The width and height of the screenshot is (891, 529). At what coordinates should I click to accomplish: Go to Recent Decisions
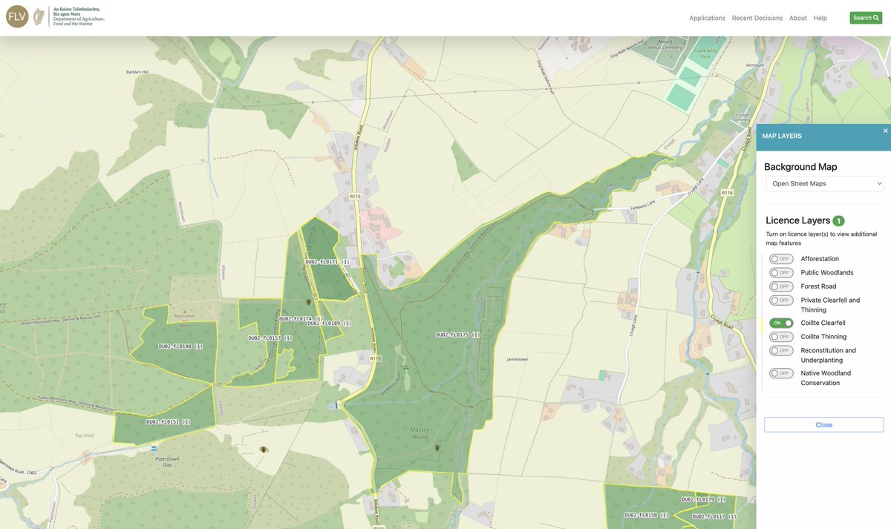click(x=757, y=18)
